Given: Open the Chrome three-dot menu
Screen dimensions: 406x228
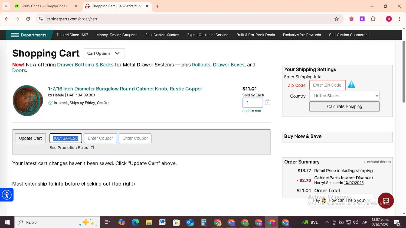Looking at the screenshot, I should click(400, 19).
